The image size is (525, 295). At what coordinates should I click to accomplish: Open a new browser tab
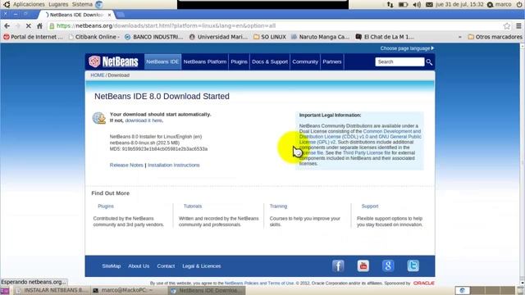[121, 15]
